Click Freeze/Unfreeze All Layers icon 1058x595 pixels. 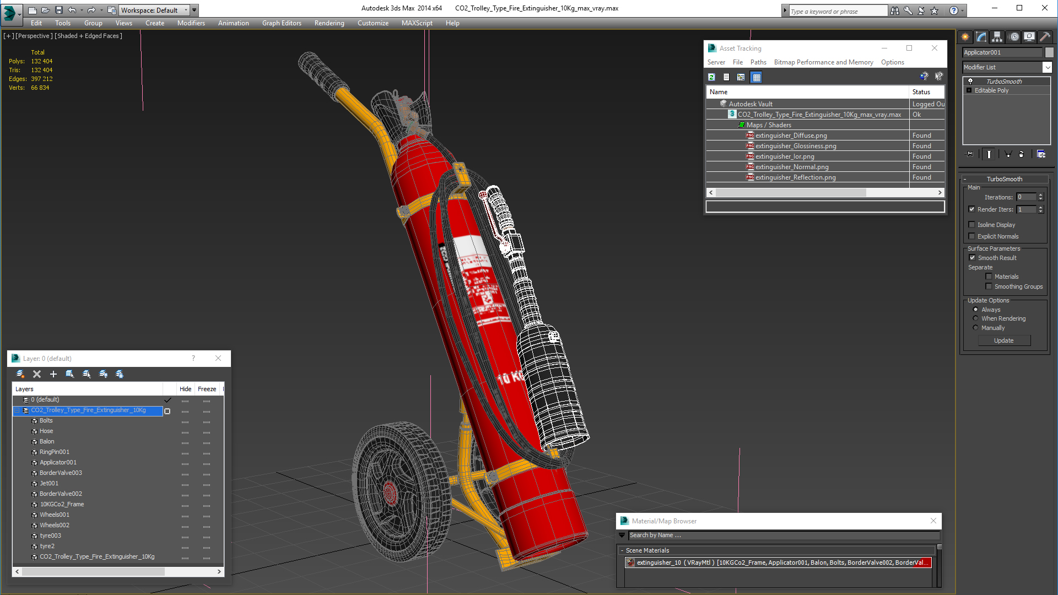[120, 374]
